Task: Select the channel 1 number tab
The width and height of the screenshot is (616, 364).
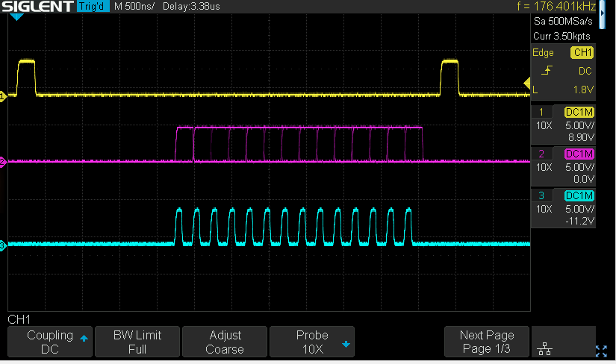Action: click(542, 112)
